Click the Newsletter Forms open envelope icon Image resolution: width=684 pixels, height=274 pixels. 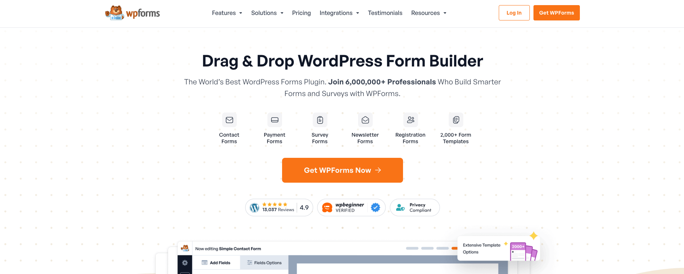(x=365, y=120)
